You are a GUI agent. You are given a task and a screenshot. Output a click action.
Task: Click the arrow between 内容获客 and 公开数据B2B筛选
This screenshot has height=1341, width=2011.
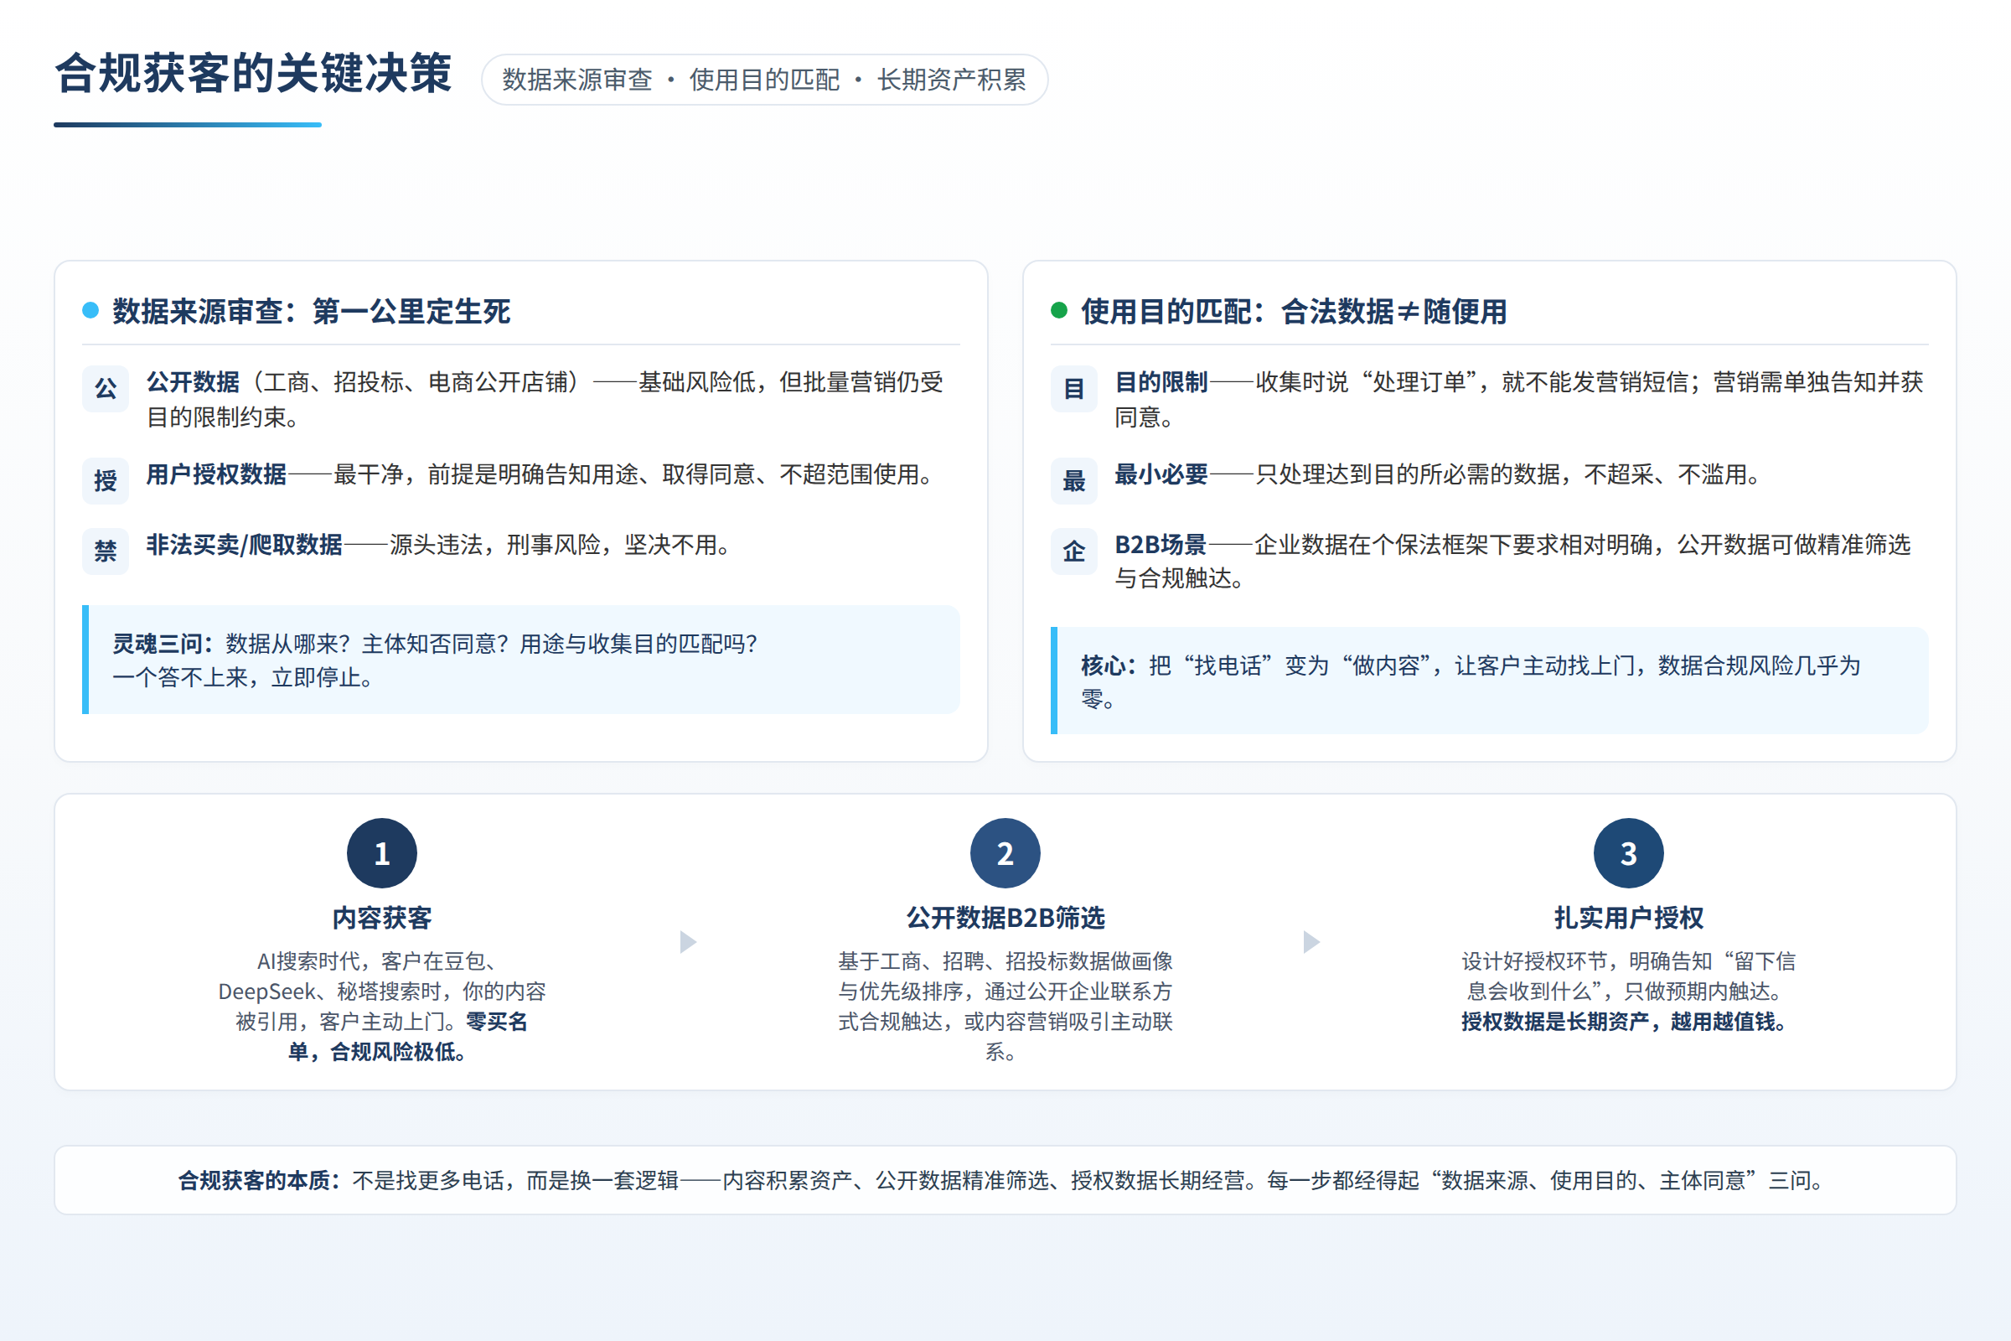pyautogui.click(x=688, y=942)
